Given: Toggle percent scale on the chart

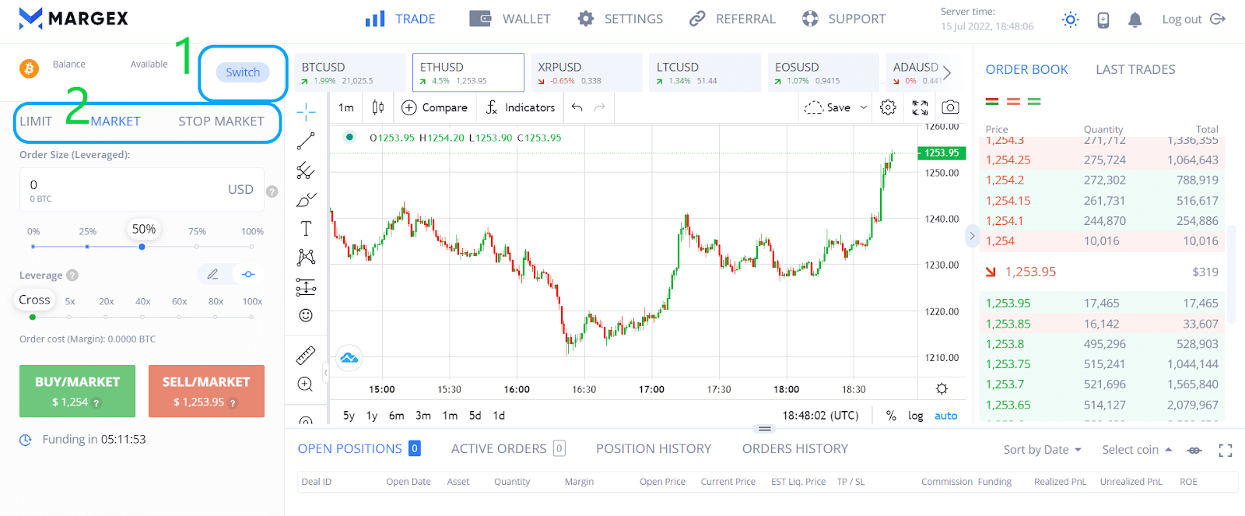Looking at the screenshot, I should point(891,416).
